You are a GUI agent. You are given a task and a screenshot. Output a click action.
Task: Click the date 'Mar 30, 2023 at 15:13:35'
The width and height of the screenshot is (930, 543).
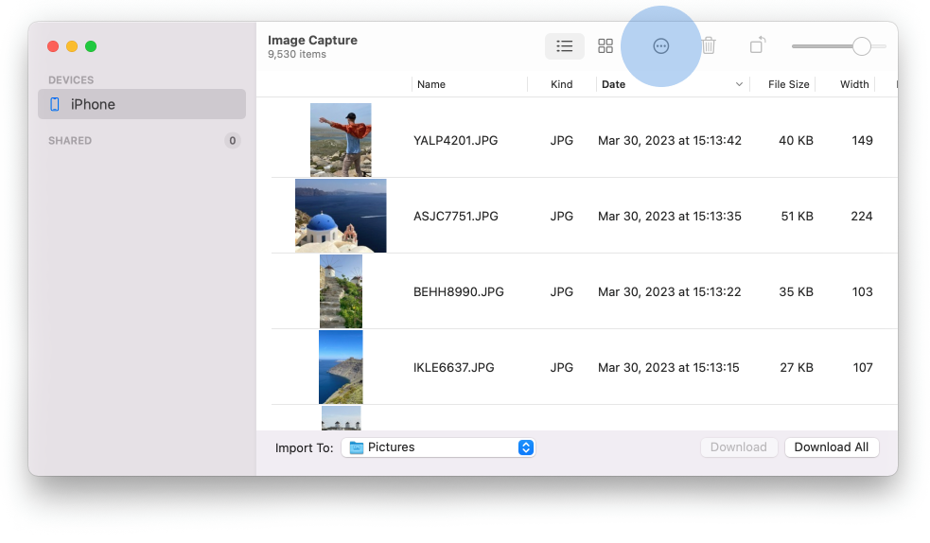coord(670,217)
